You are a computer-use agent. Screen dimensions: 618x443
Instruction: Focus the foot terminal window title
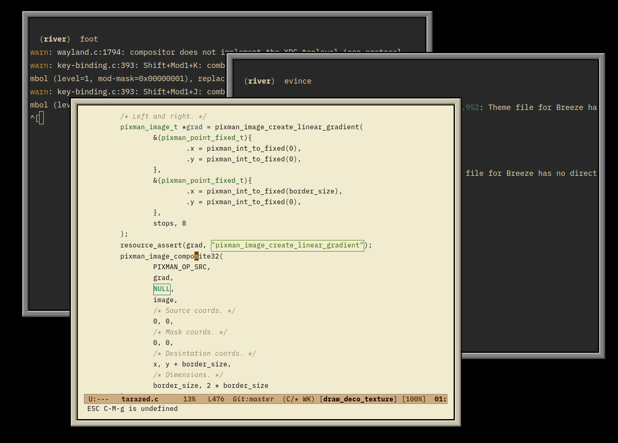pyautogui.click(x=89, y=39)
